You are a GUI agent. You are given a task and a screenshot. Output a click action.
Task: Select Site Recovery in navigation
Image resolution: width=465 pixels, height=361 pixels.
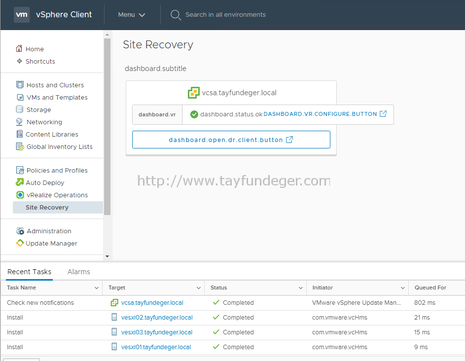point(58,207)
